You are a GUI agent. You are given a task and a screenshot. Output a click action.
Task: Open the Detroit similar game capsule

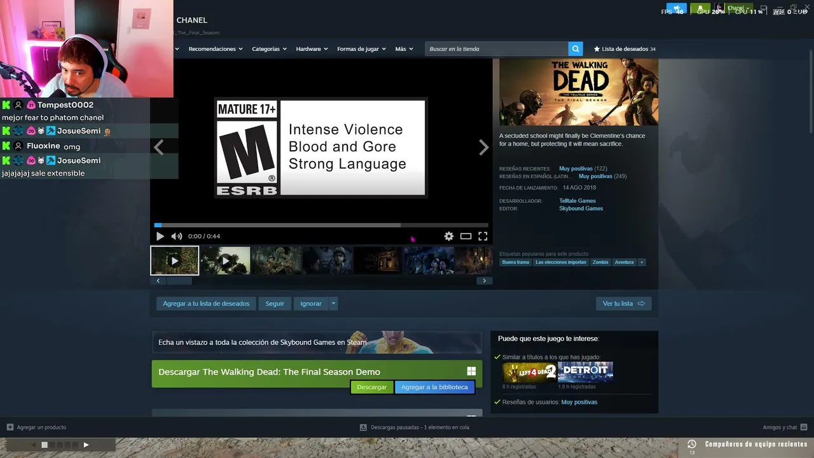point(586,372)
